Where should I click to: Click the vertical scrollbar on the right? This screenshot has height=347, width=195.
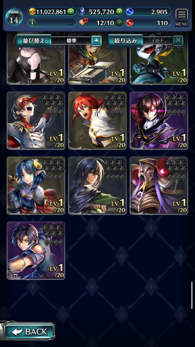192,295
